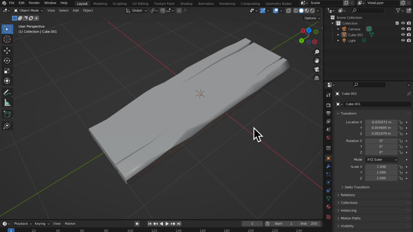Toggle snapping magnet icon

[163, 10]
